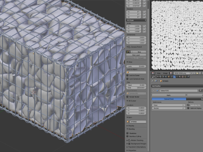The image size is (203, 152).
Task: Open the View menu in image editor
Action: point(159,73)
